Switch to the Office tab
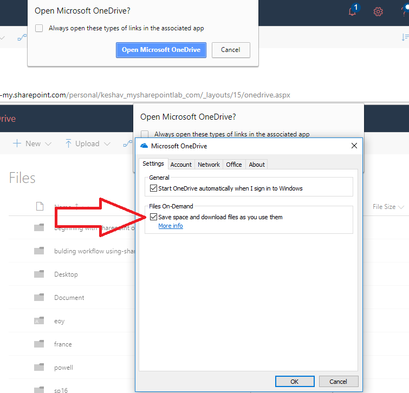This screenshot has height=393, width=409. (234, 165)
